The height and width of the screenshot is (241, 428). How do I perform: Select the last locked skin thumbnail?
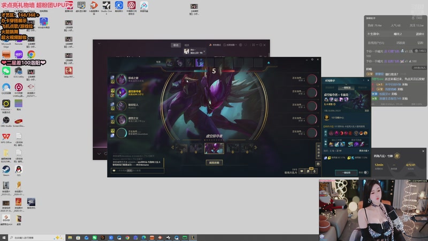click(247, 148)
